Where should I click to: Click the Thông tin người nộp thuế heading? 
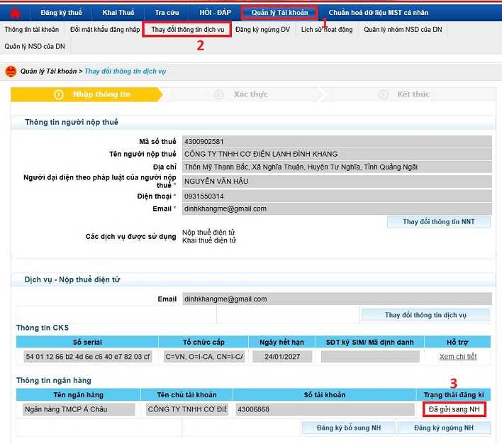tap(72, 122)
